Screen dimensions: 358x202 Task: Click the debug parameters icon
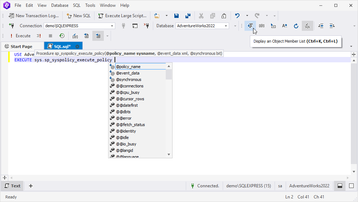[75, 36]
